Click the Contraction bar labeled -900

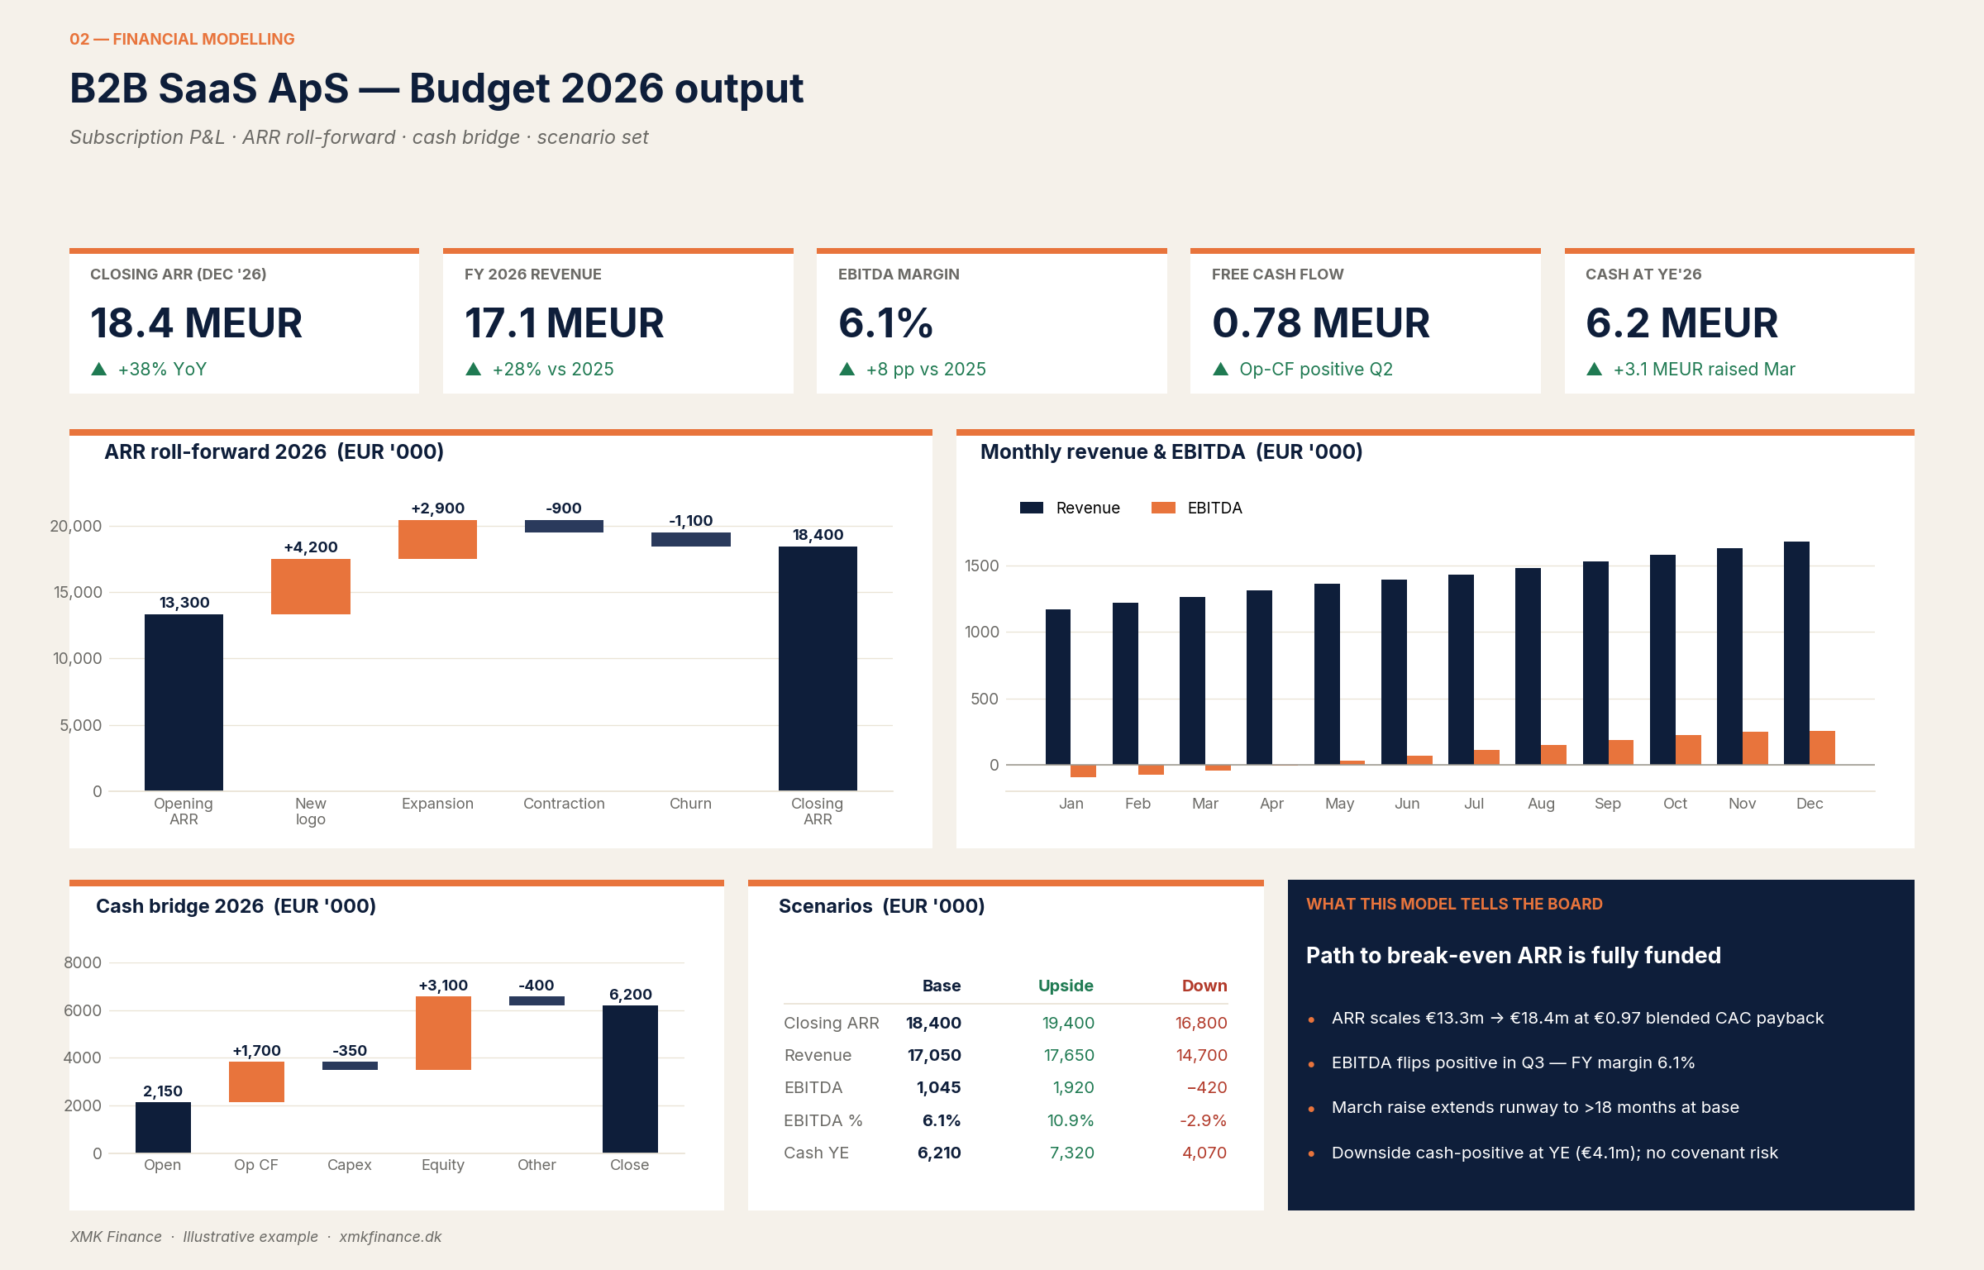tap(564, 526)
